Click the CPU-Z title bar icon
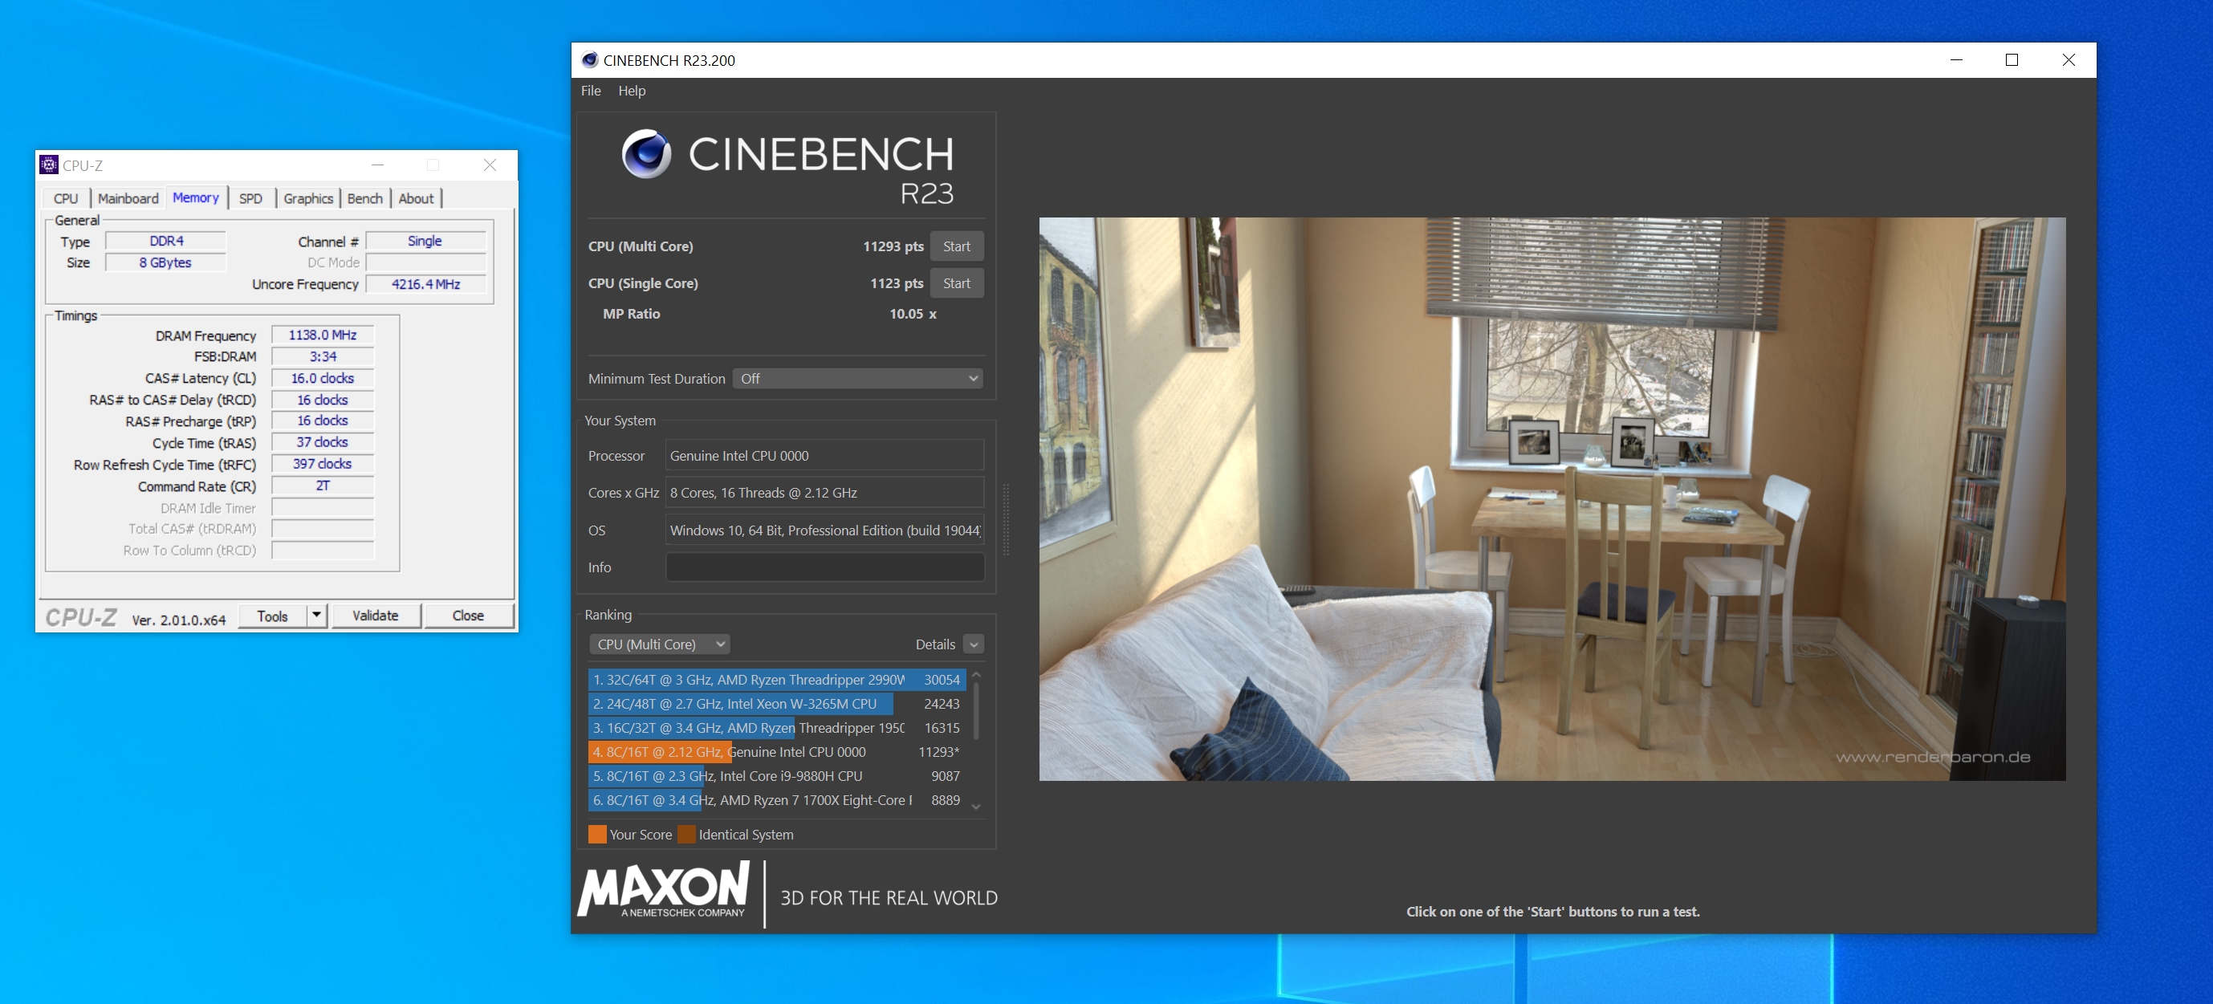 pyautogui.click(x=49, y=165)
